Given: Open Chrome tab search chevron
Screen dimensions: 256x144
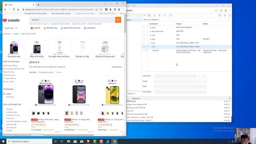Looking at the screenshot, I should (105, 4).
